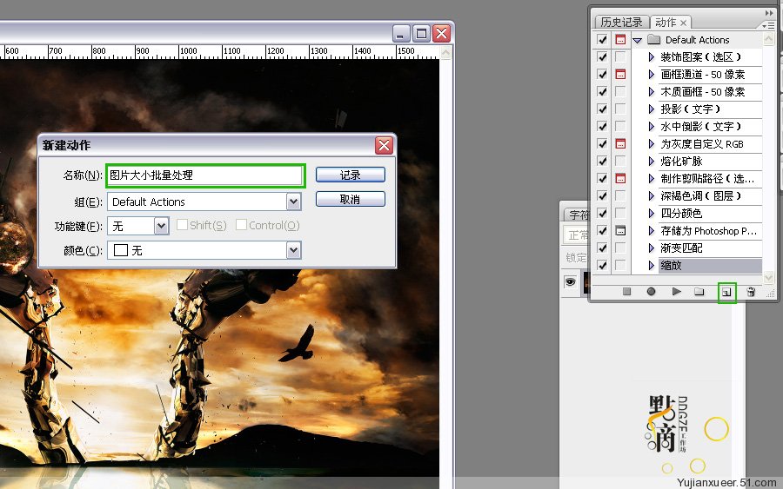Select the 水中倒影（文字）action
Image resolution: width=783 pixels, height=489 pixels.
pos(710,127)
